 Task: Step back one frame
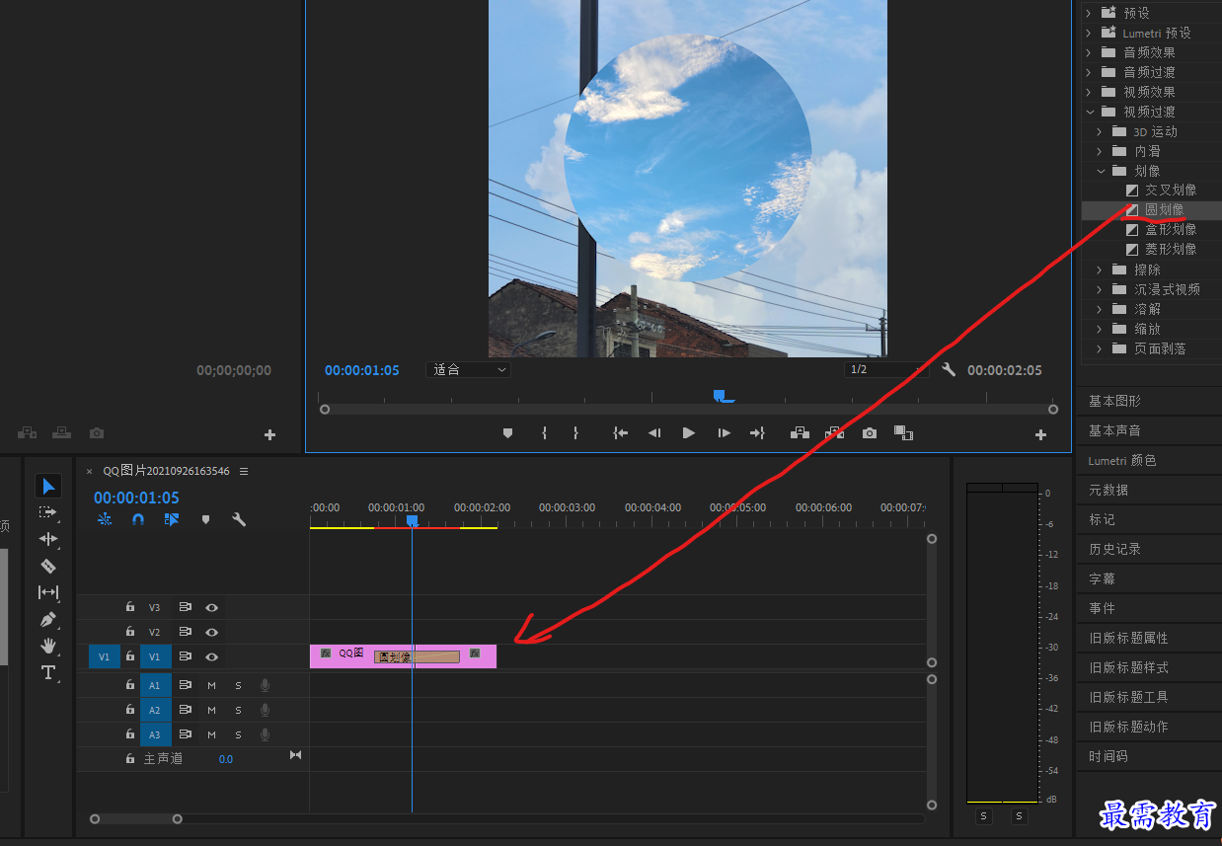coord(653,433)
